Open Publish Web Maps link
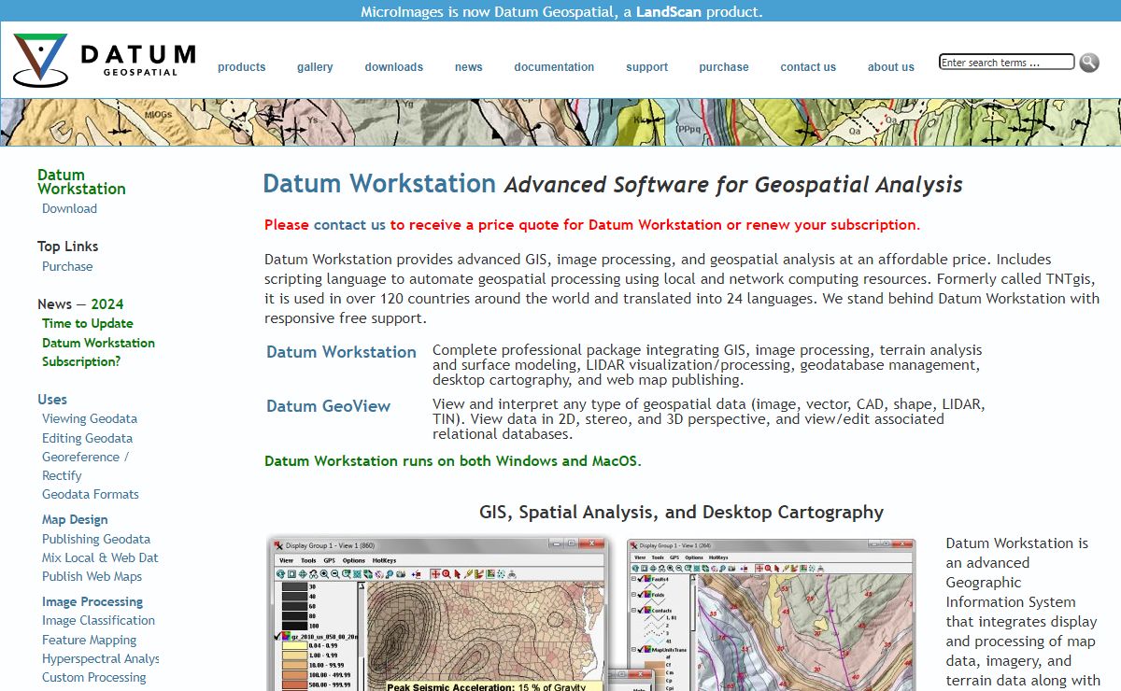1121x691 pixels. 92,577
